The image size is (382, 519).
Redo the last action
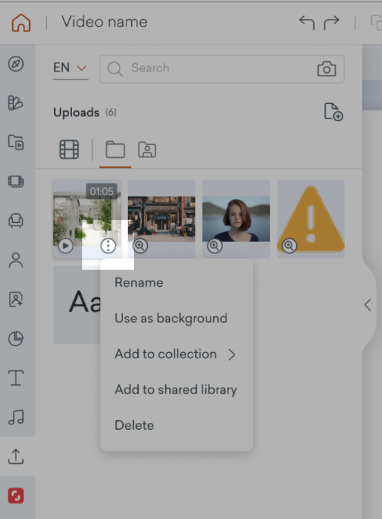(x=332, y=22)
